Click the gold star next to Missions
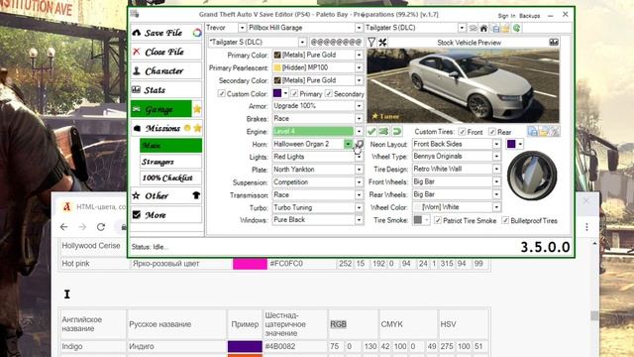This screenshot has width=634, height=357. point(197,128)
